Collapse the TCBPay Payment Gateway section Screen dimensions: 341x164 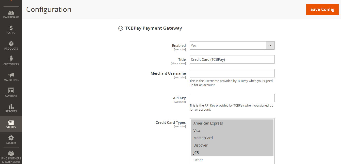(121, 28)
